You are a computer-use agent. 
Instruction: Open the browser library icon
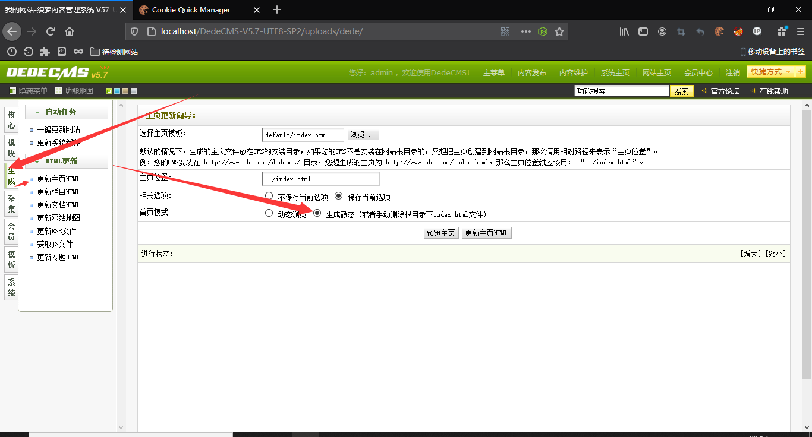pyautogui.click(x=624, y=31)
